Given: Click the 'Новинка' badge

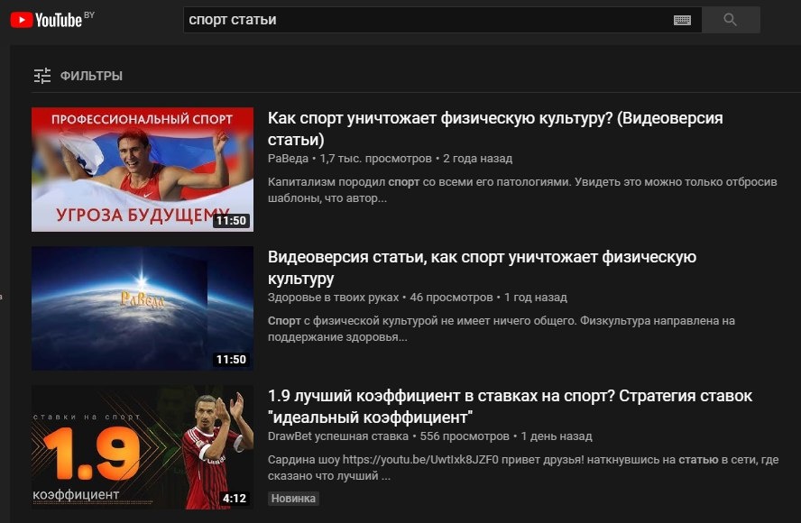Looking at the screenshot, I should 293,499.
